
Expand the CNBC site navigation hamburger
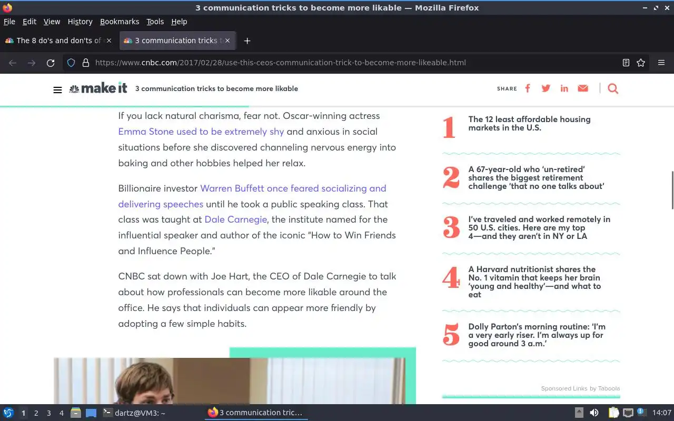click(58, 90)
